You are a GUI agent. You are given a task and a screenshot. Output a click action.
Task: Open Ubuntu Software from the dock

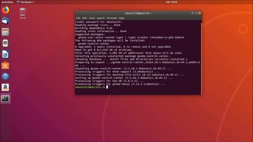tap(5, 65)
